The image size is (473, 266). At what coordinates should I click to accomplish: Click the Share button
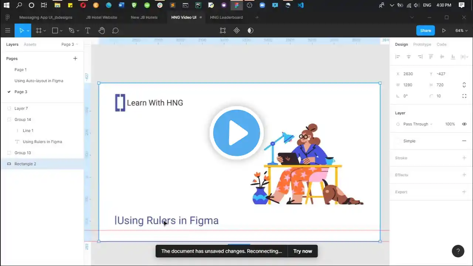click(x=425, y=31)
